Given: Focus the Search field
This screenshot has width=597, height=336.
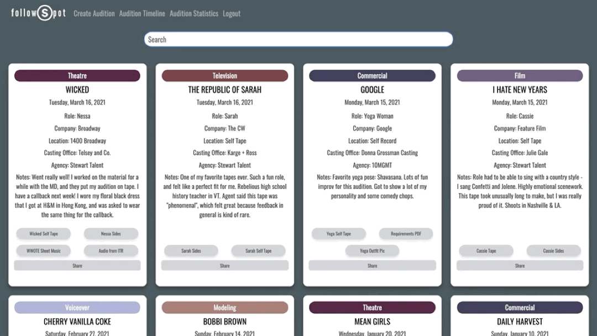Looking at the screenshot, I should point(298,39).
